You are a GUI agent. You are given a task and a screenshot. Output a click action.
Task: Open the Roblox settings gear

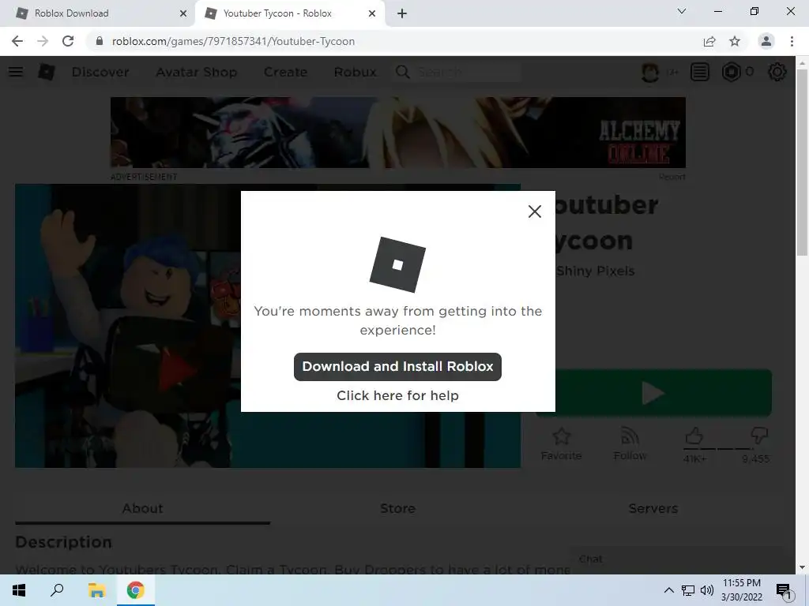(777, 72)
